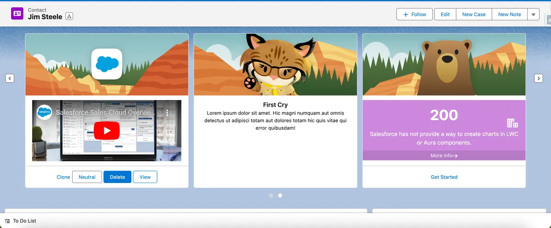This screenshot has width=551, height=228.
Task: Click the First Cry heading
Action: pos(275,105)
